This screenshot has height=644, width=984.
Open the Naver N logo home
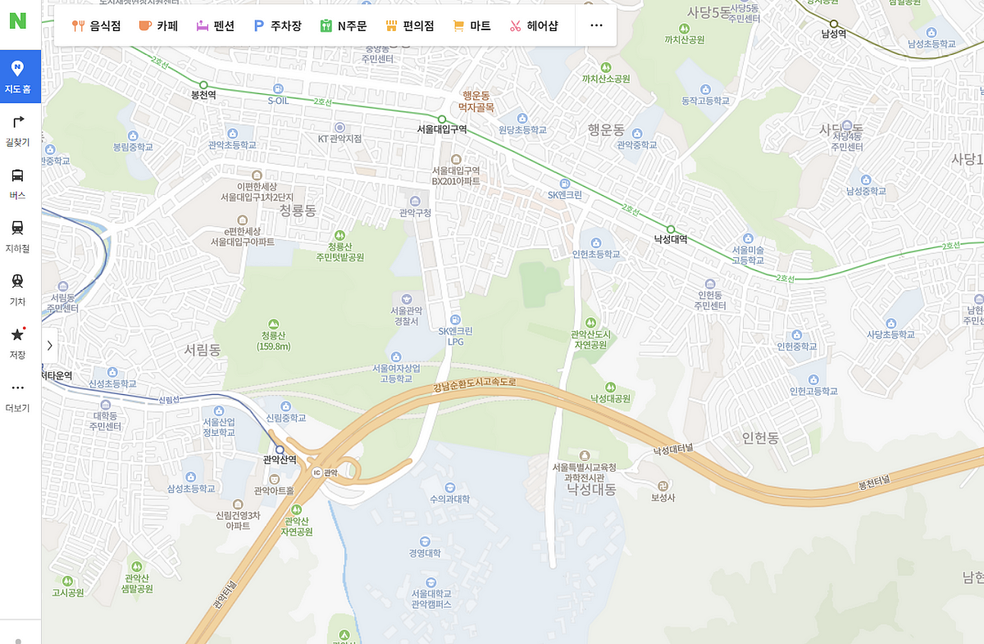point(18,21)
